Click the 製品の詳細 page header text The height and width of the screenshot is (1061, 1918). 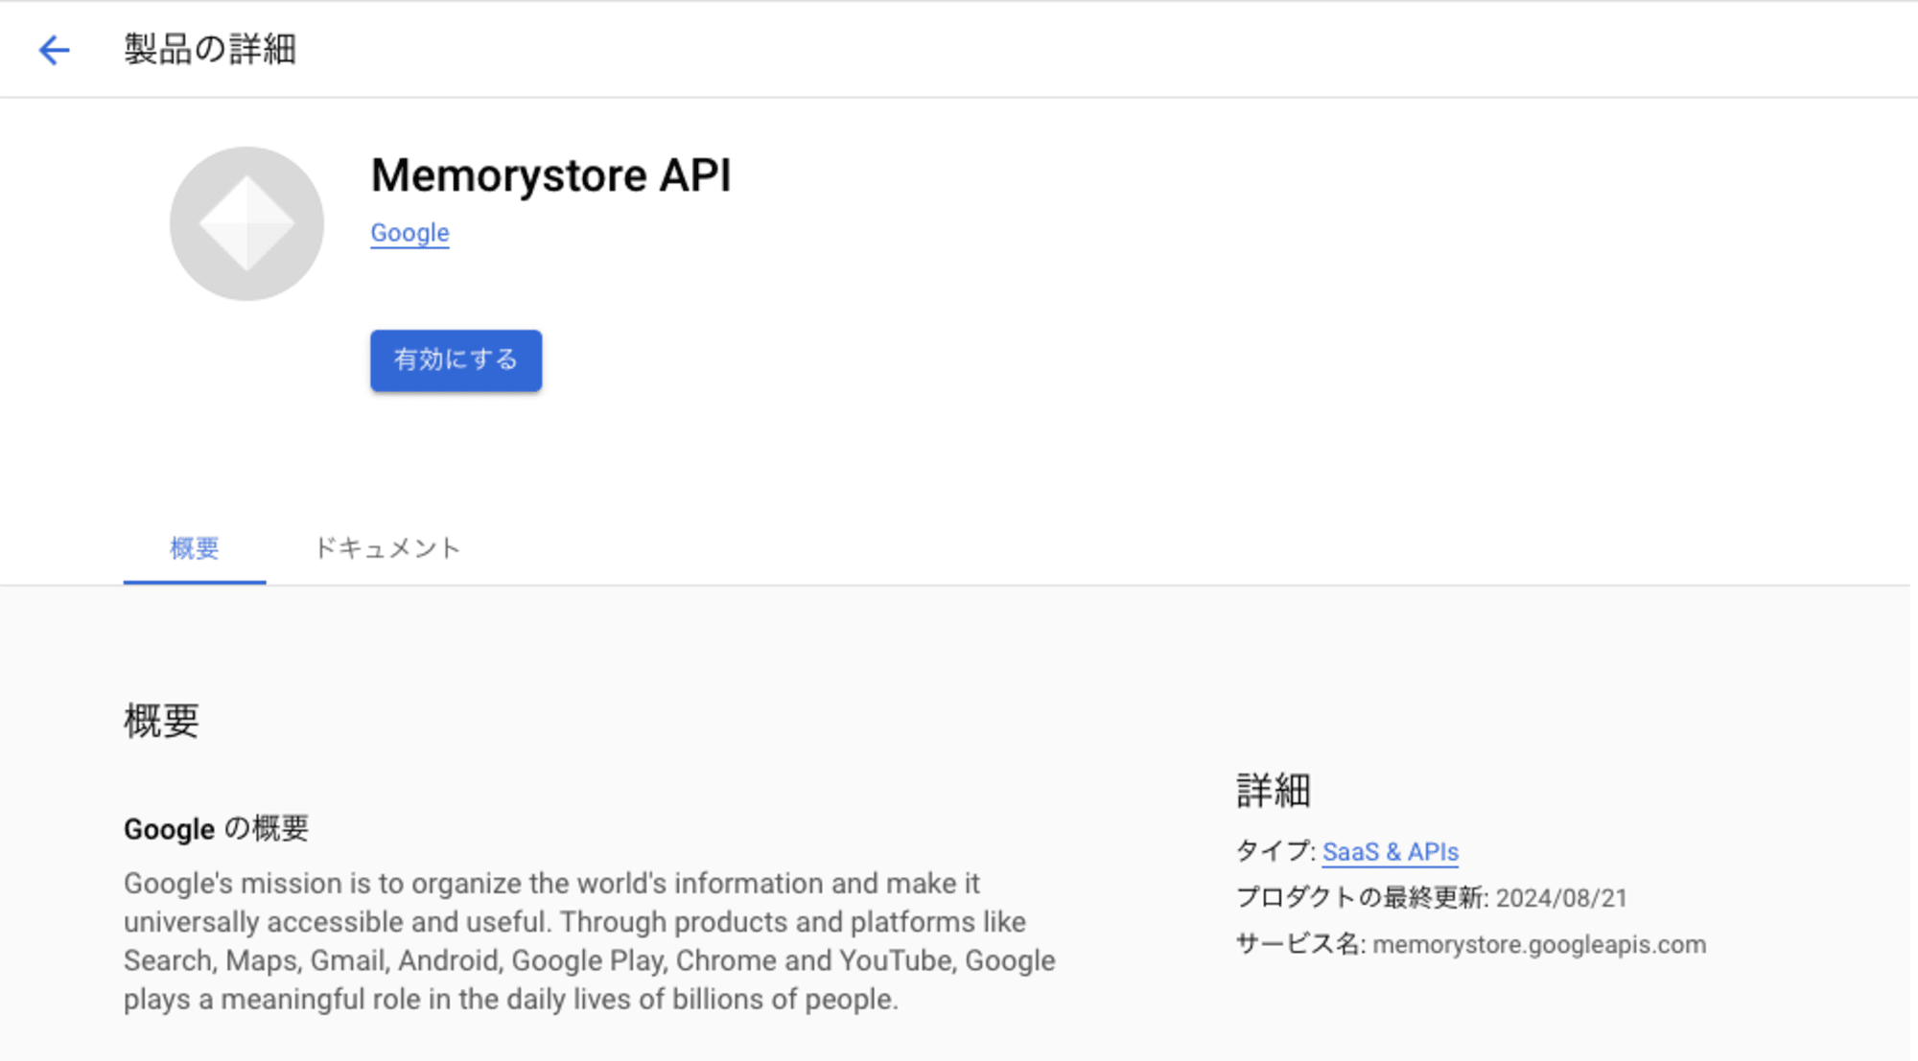(210, 49)
